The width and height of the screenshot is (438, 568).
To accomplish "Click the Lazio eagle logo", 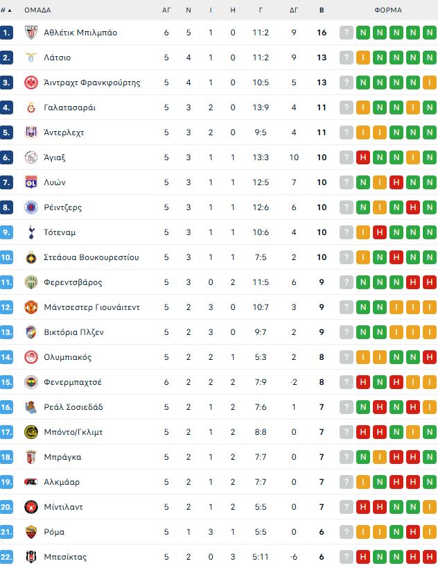I will [31, 58].
